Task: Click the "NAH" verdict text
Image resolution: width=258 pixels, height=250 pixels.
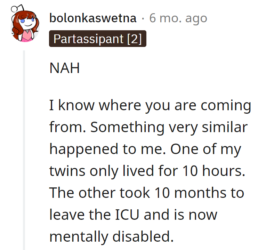Action: pyautogui.click(x=65, y=68)
